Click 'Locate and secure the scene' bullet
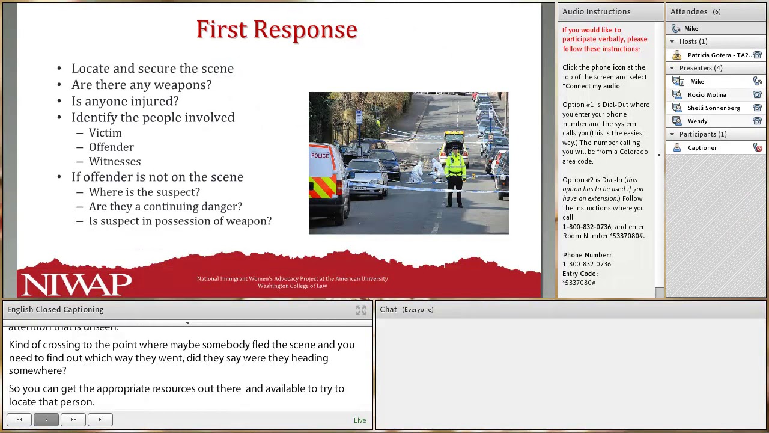 click(153, 69)
